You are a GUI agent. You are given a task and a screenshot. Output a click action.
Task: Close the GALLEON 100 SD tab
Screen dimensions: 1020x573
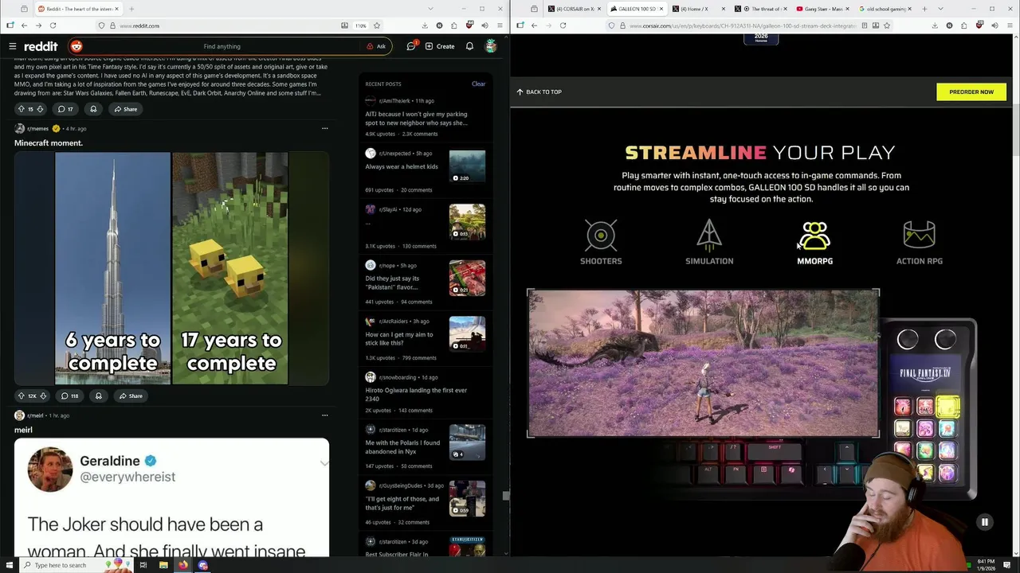pyautogui.click(x=661, y=9)
